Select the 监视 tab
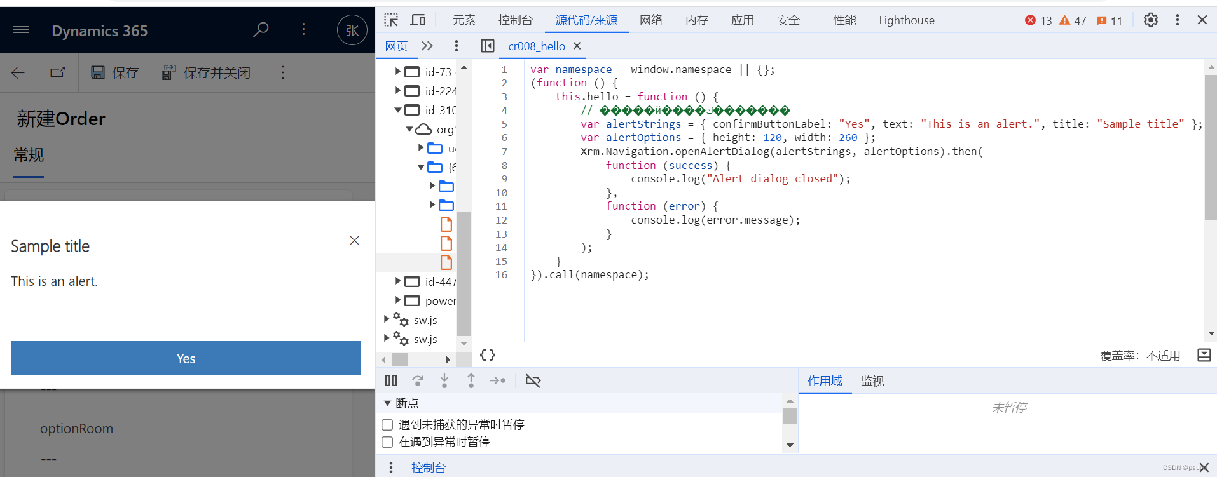1217x477 pixels. 872,381
